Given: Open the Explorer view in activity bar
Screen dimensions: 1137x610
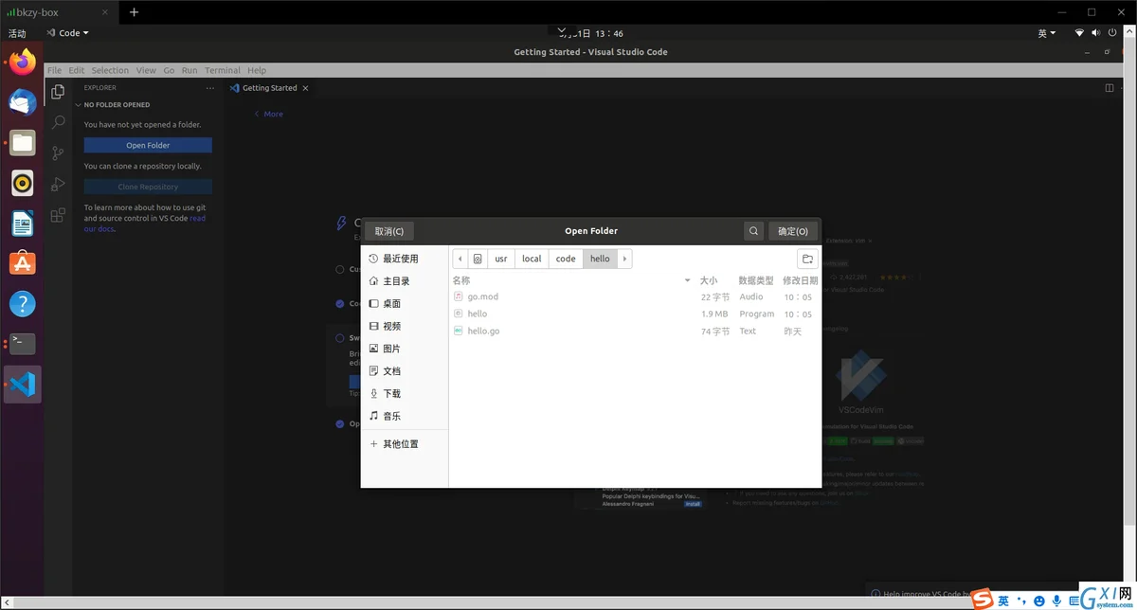Looking at the screenshot, I should pos(58,92).
